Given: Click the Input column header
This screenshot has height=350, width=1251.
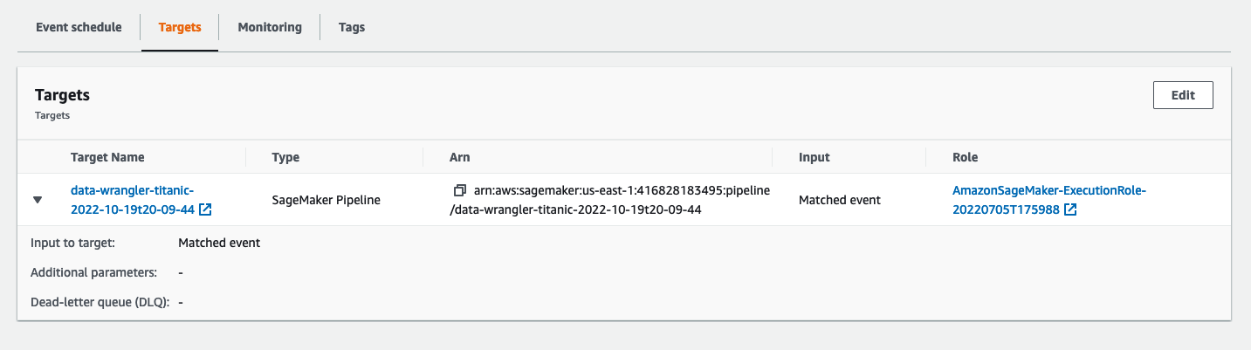Looking at the screenshot, I should click(x=814, y=157).
